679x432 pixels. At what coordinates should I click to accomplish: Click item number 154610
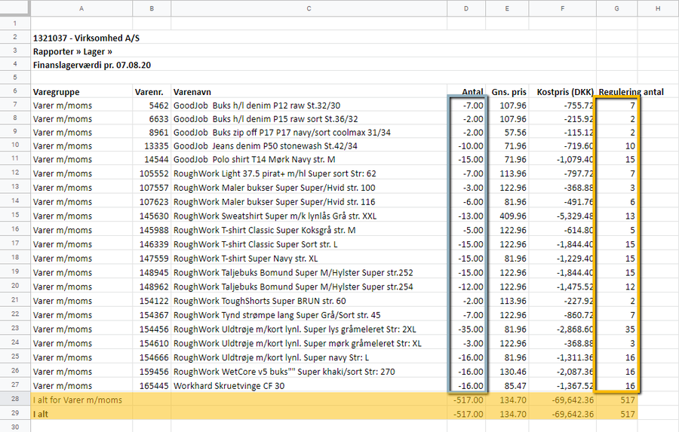click(154, 343)
